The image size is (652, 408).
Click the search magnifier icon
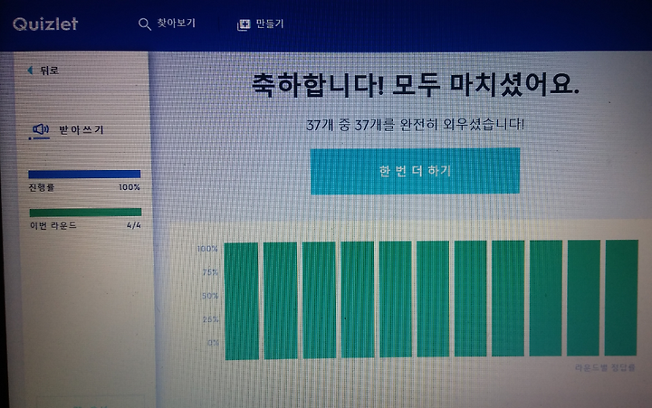144,24
